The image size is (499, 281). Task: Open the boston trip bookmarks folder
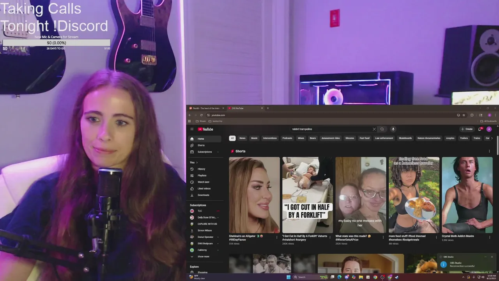216,121
